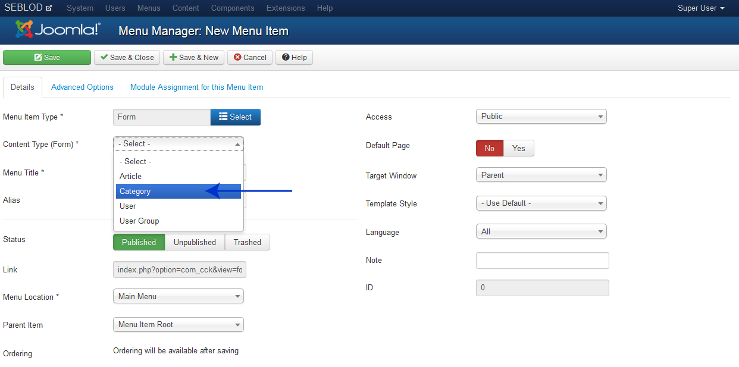Screen dimensions: 739x367
Task: Click the blue Select button
Action: coord(235,117)
